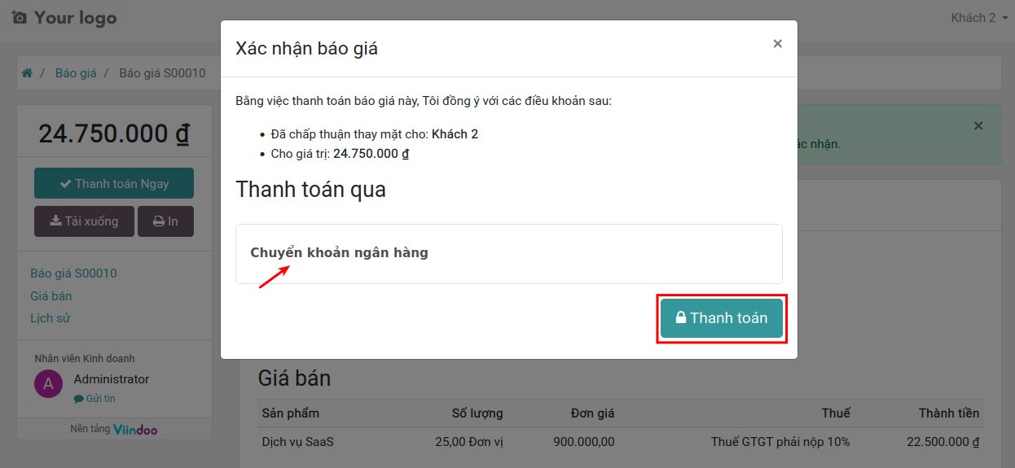
Task: Click the camera icon in Your logo
Action: click(x=19, y=17)
